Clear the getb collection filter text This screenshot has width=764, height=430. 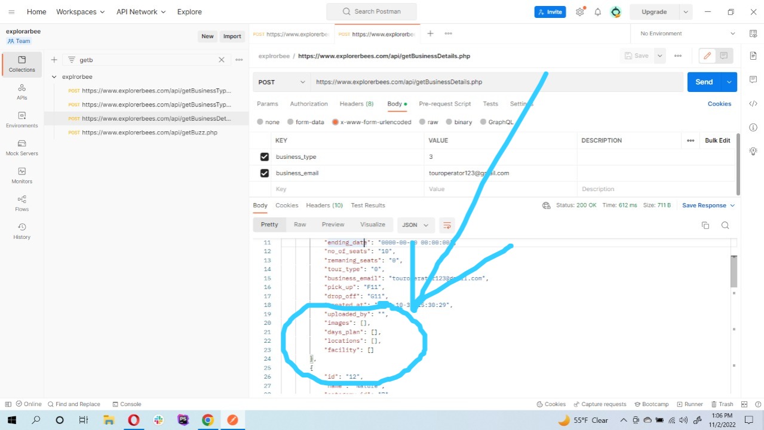[222, 60]
